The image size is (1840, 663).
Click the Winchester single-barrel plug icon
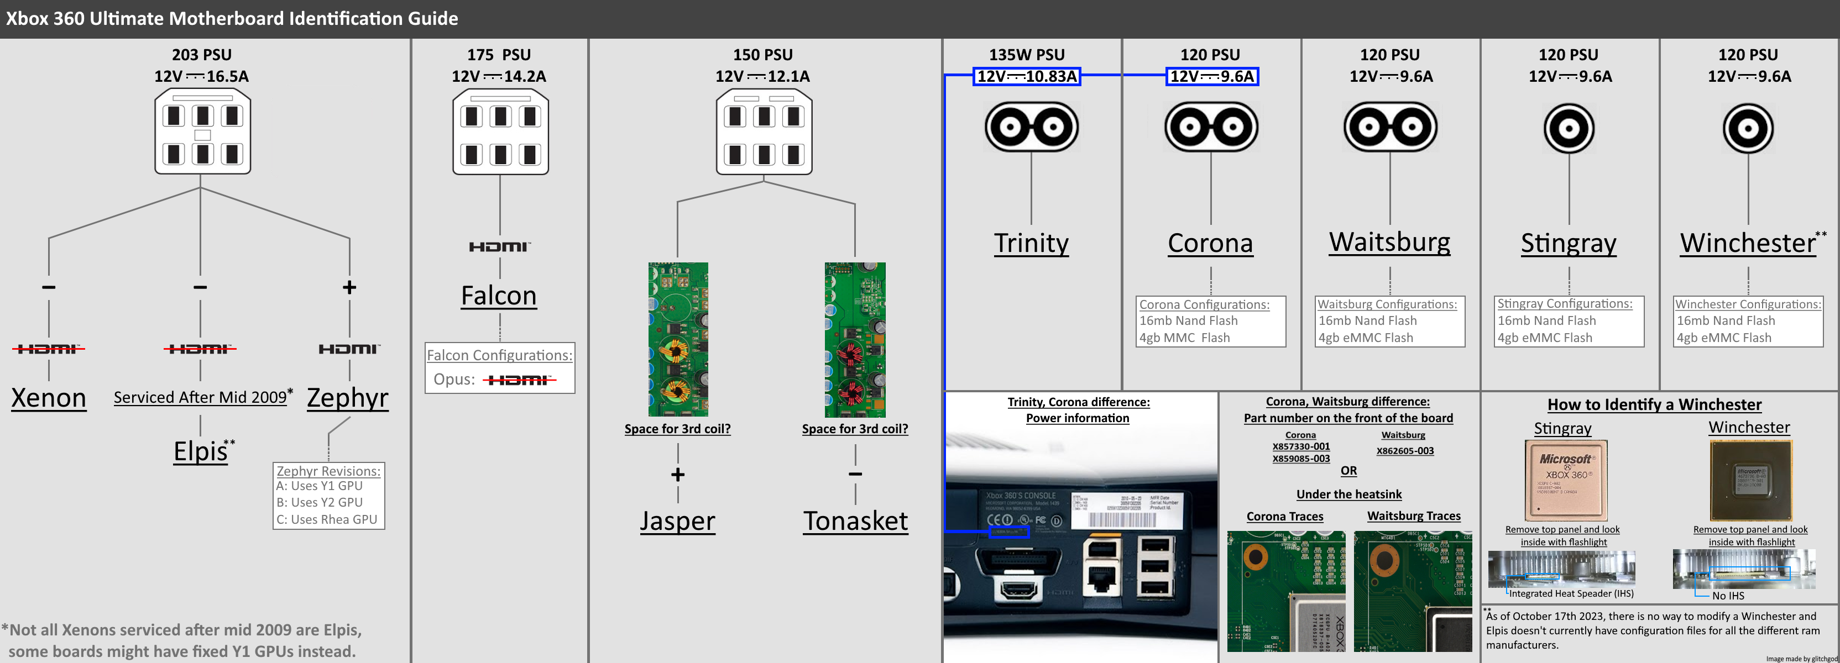pyautogui.click(x=1748, y=129)
